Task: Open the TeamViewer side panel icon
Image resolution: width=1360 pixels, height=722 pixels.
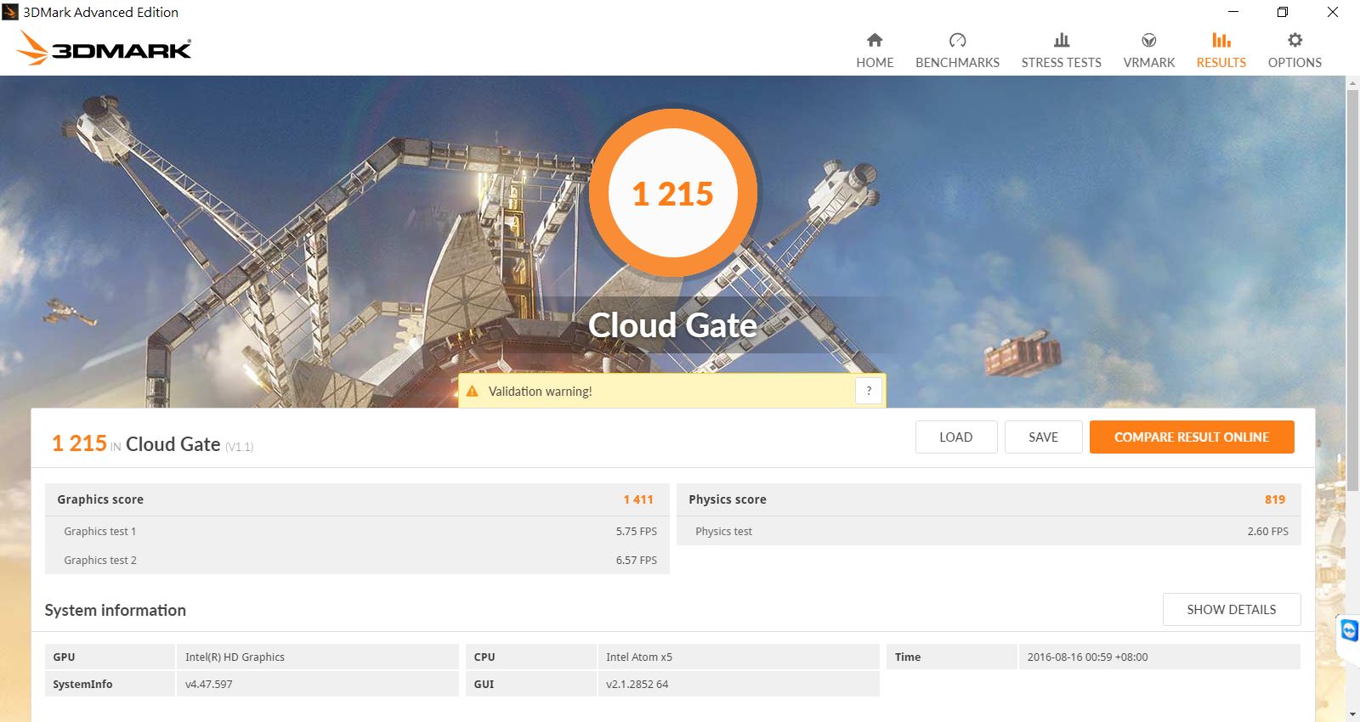Action: 1349,631
